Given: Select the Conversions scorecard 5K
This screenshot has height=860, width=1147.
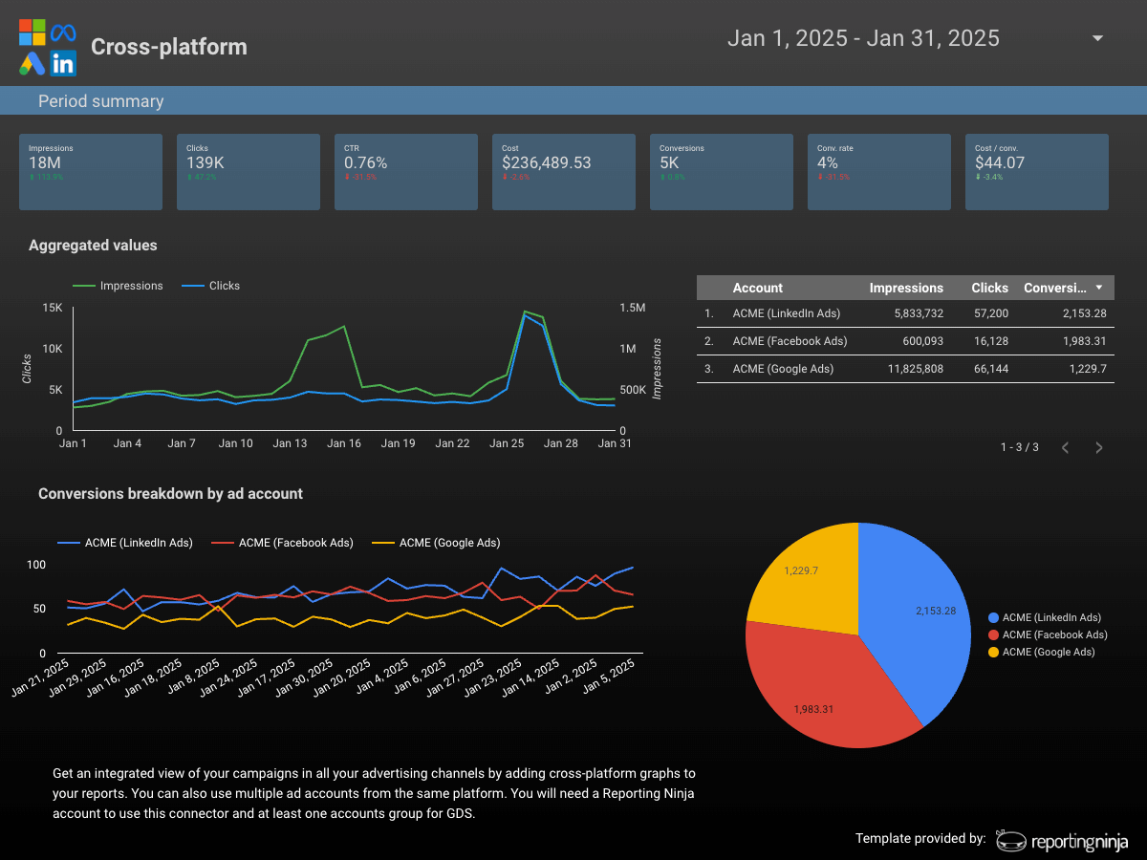Looking at the screenshot, I should [722, 172].
